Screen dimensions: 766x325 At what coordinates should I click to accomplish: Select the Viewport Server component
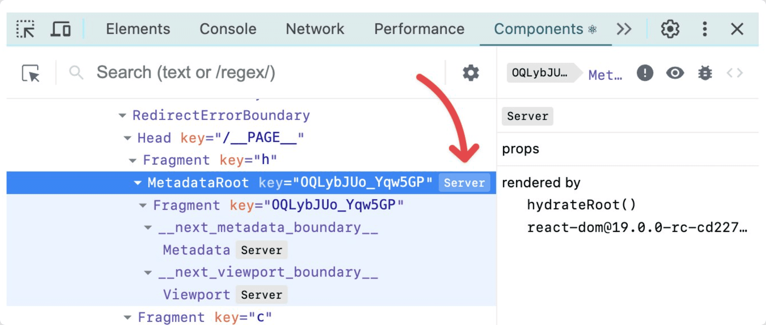(197, 295)
